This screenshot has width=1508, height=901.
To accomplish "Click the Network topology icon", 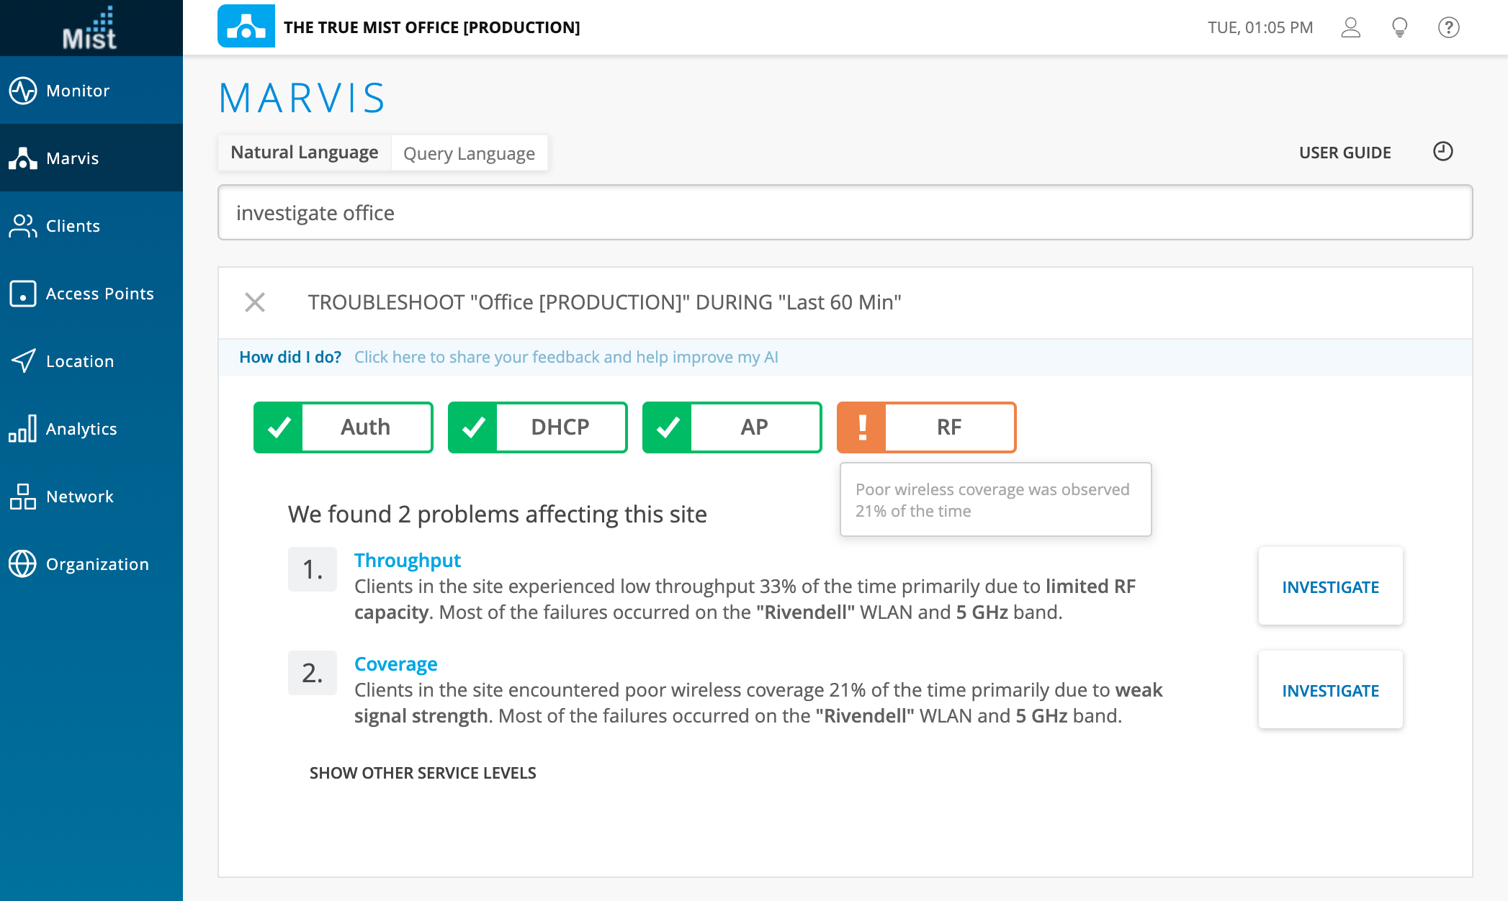I will 23,497.
